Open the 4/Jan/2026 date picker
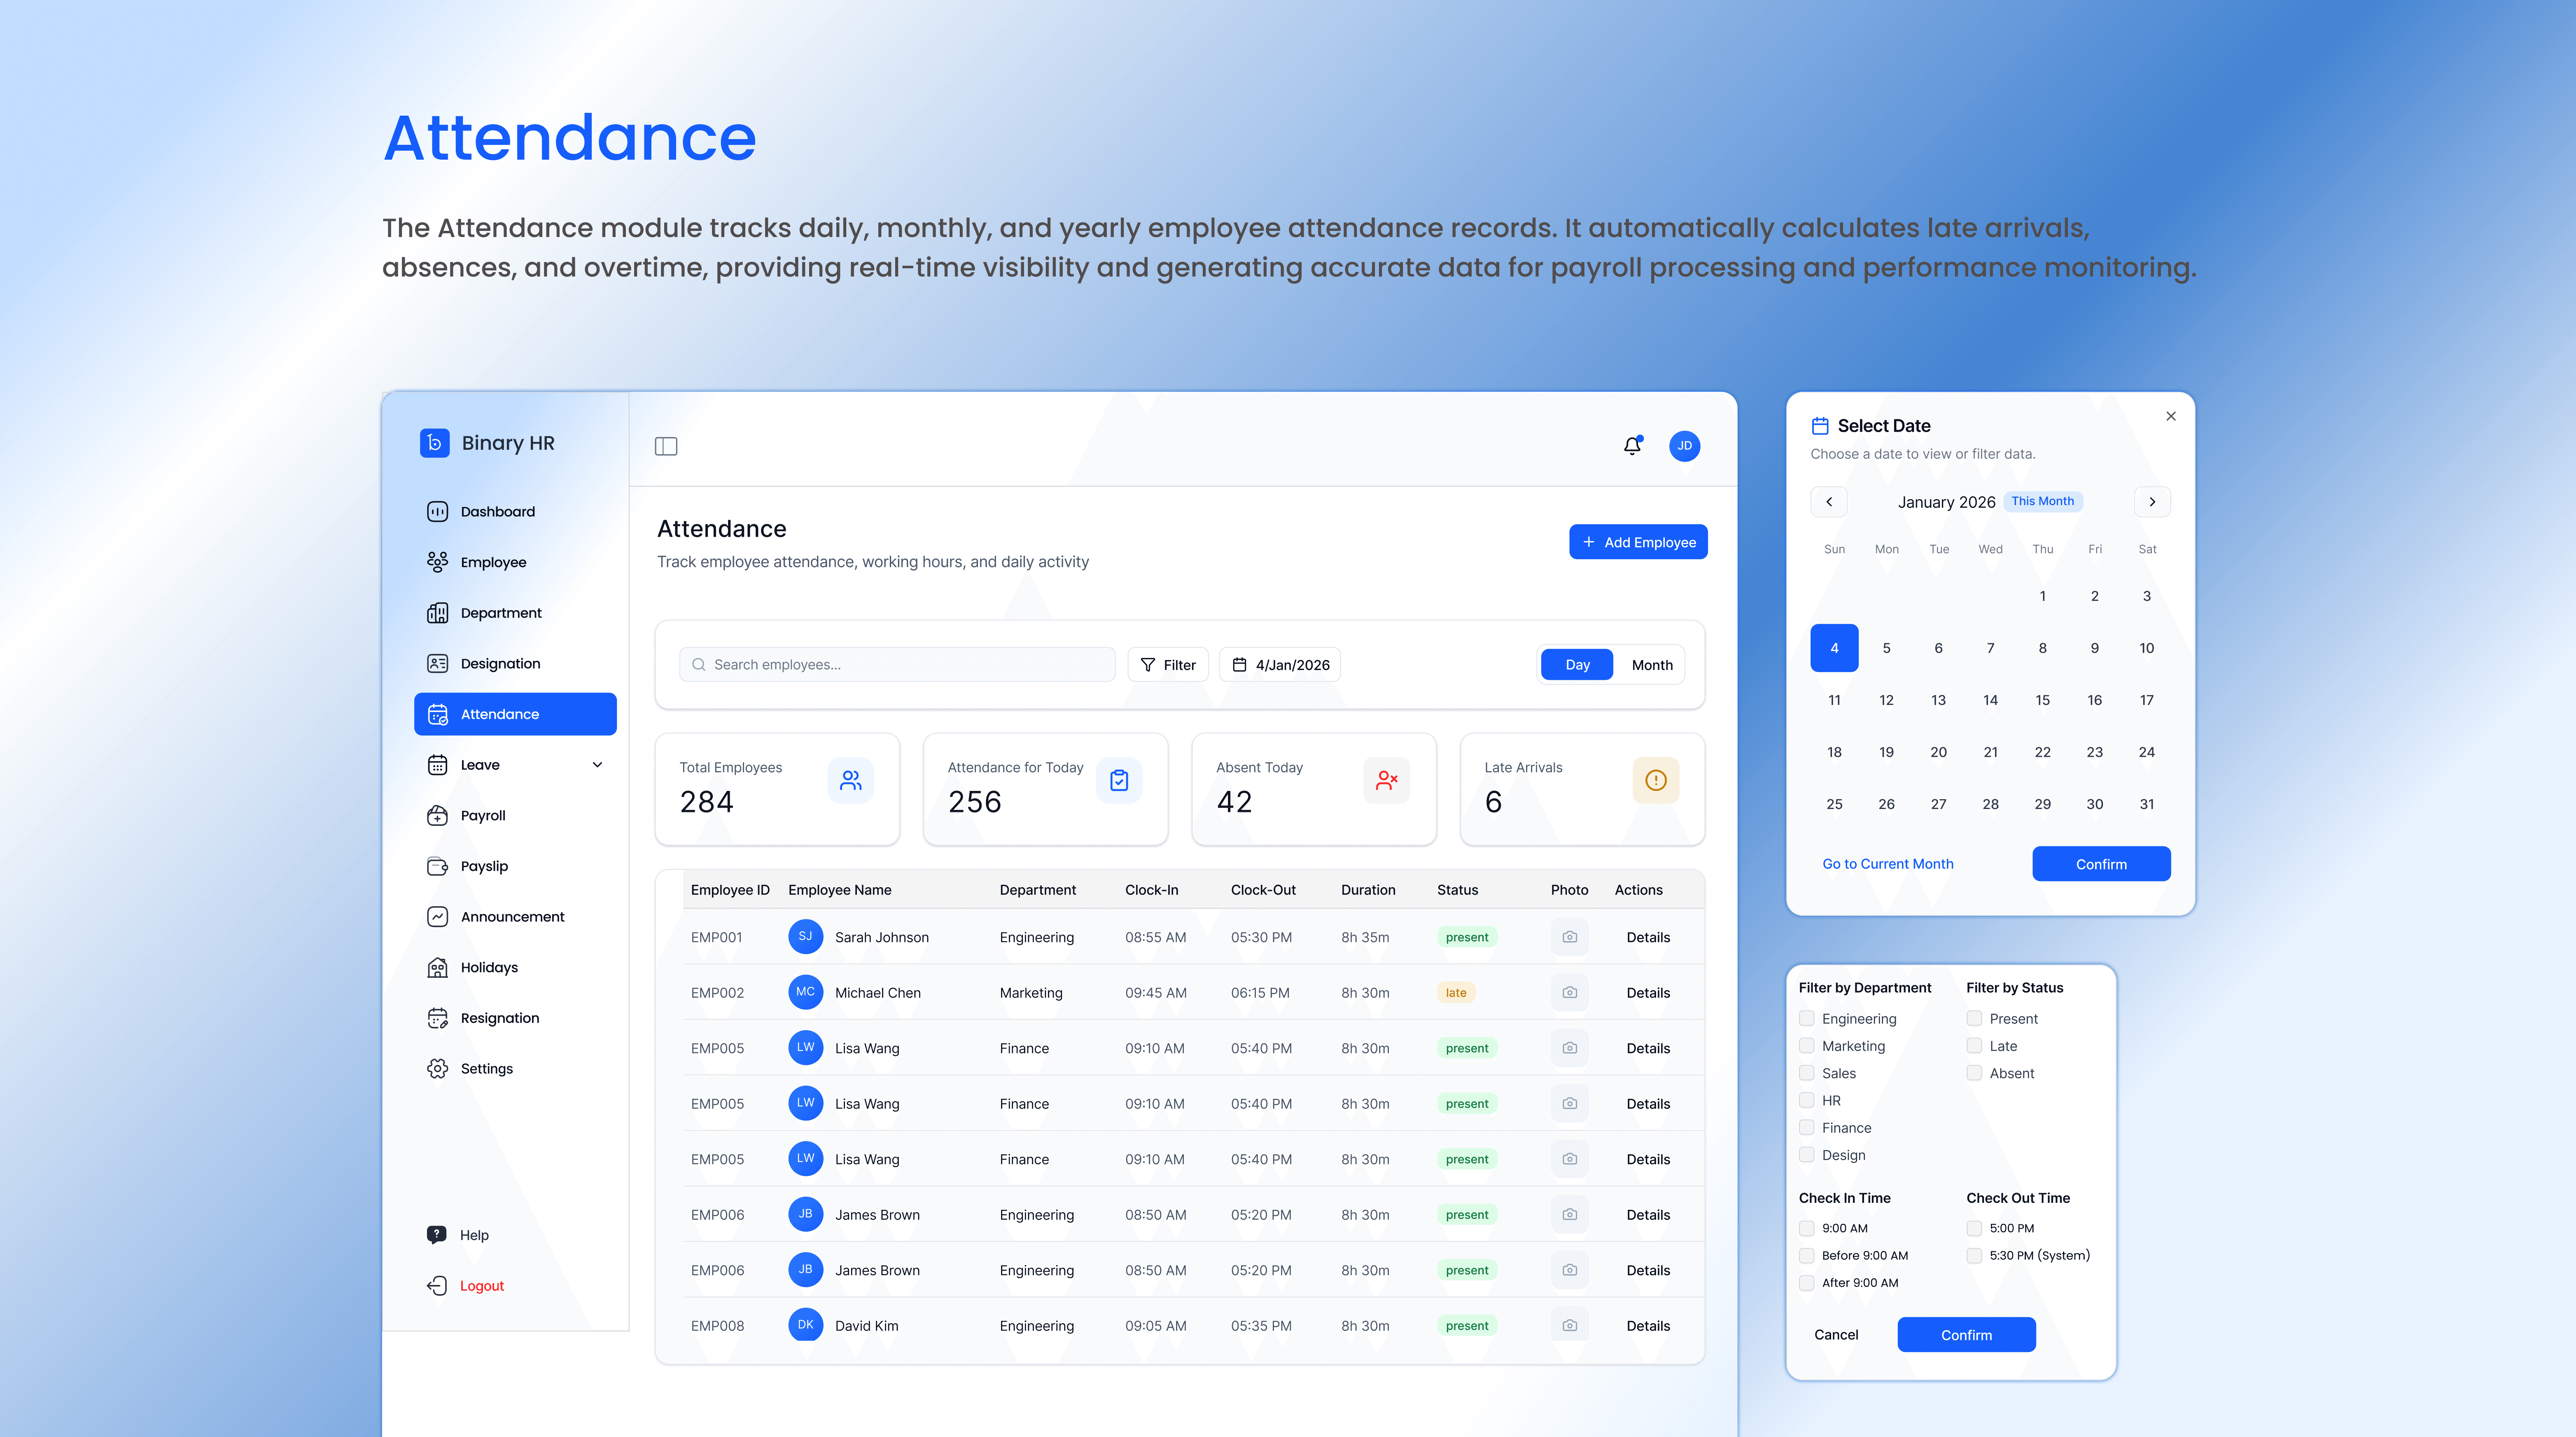Image resolution: width=2576 pixels, height=1437 pixels. coord(1280,665)
